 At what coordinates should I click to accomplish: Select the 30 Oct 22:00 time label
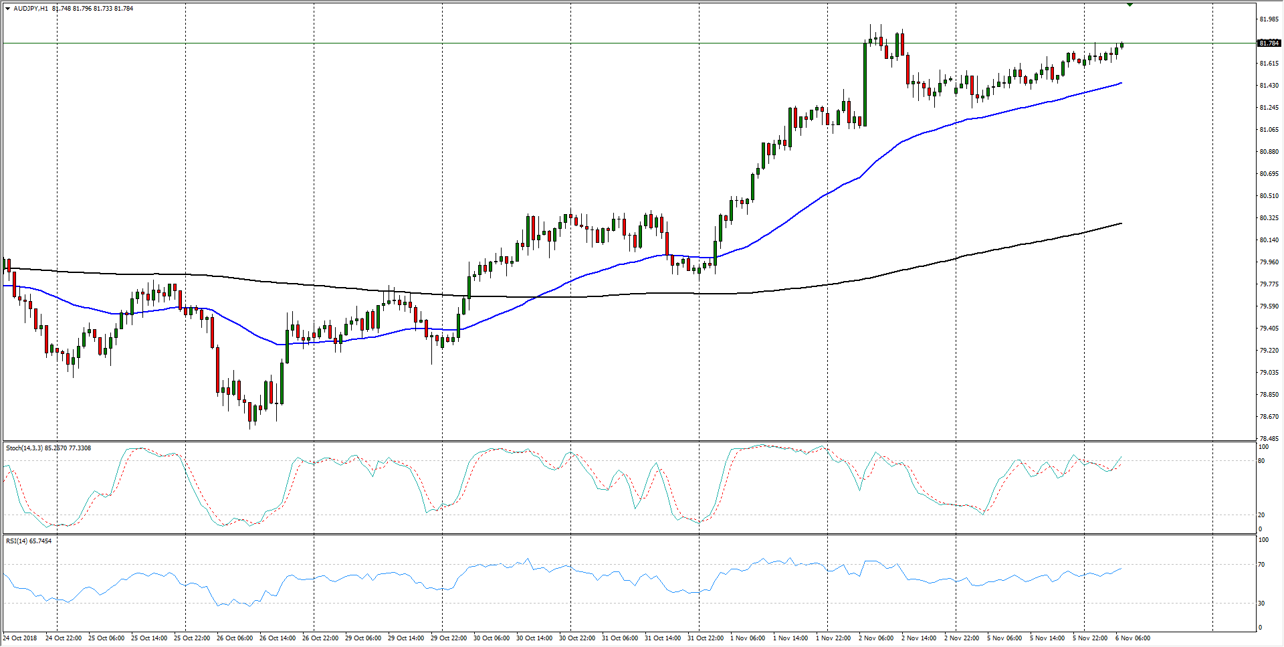click(x=577, y=638)
